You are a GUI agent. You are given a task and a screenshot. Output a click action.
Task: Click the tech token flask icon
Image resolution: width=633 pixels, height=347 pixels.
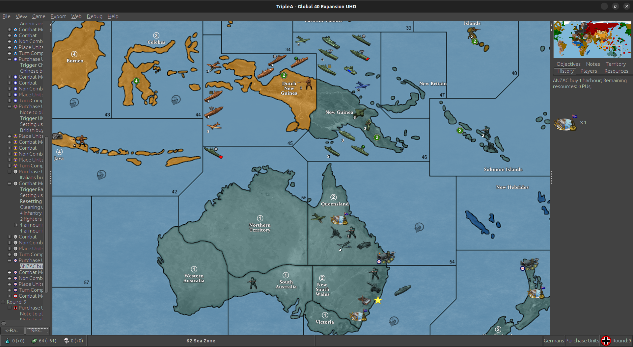tap(7, 341)
